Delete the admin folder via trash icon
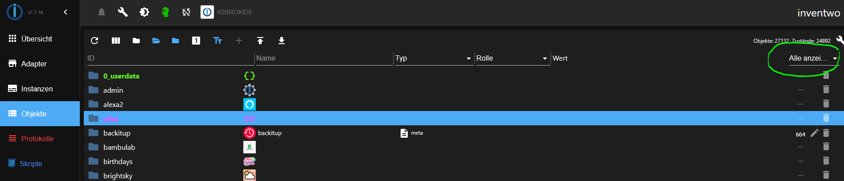The height and width of the screenshot is (181, 844). [x=826, y=90]
